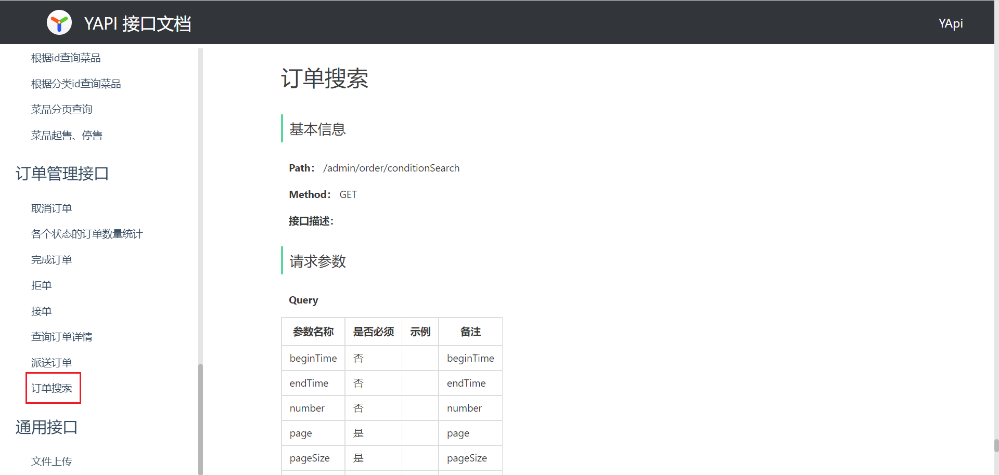The image size is (999, 475).
Task: Open 取消订单 interface
Action: [52, 208]
